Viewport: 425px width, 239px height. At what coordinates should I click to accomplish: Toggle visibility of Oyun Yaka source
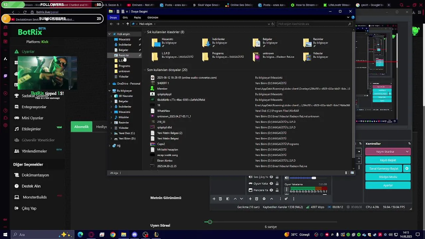(271, 184)
